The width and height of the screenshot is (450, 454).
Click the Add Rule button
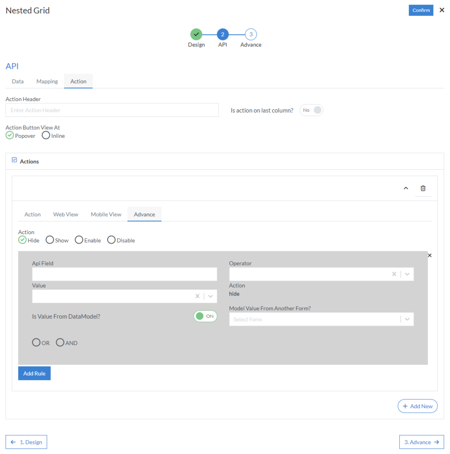pos(34,373)
